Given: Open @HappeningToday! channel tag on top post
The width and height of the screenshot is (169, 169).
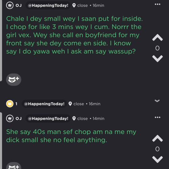Looking at the screenshot, I should pyautogui.click(x=48, y=5).
